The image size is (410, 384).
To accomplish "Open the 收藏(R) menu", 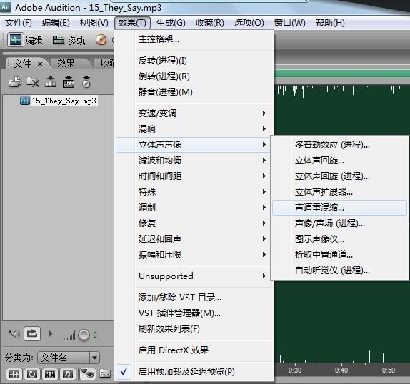I will click(210, 23).
